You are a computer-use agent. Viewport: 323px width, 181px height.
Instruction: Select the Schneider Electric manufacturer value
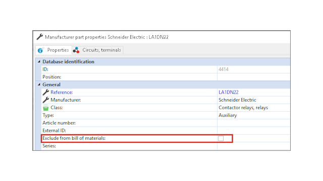237,100
